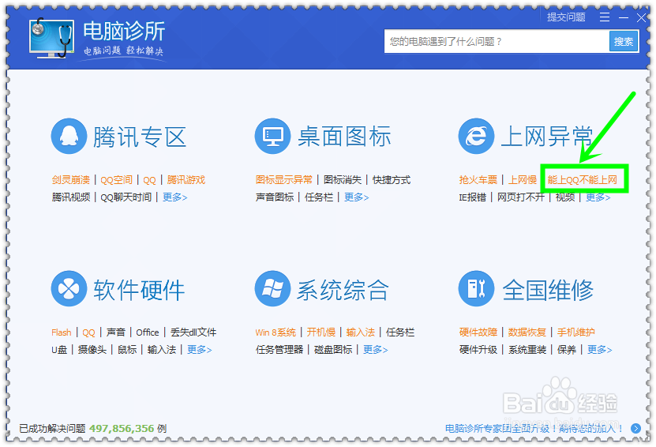This screenshot has height=447, width=656.
Task: Select the 任务管理器 link
Action: pos(279,350)
